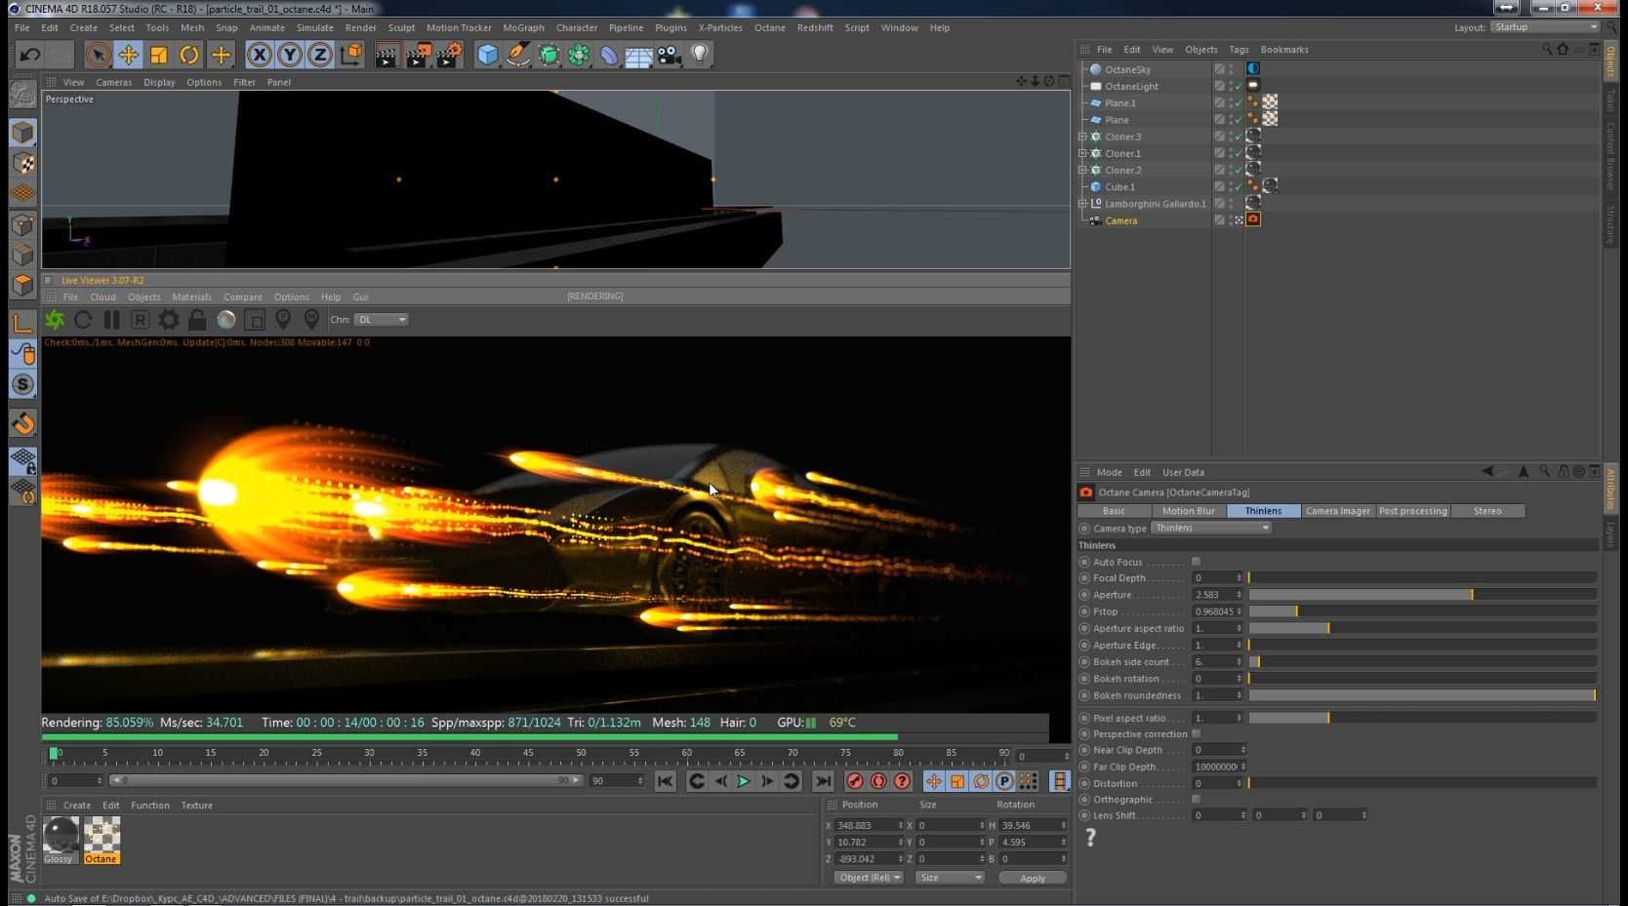1628x906 pixels.
Task: Select the OctaneLight object
Action: (x=1131, y=86)
